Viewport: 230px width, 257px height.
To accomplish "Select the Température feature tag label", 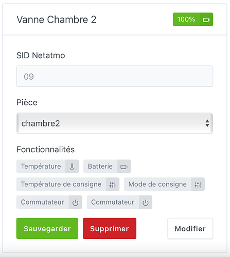I will point(41,167).
